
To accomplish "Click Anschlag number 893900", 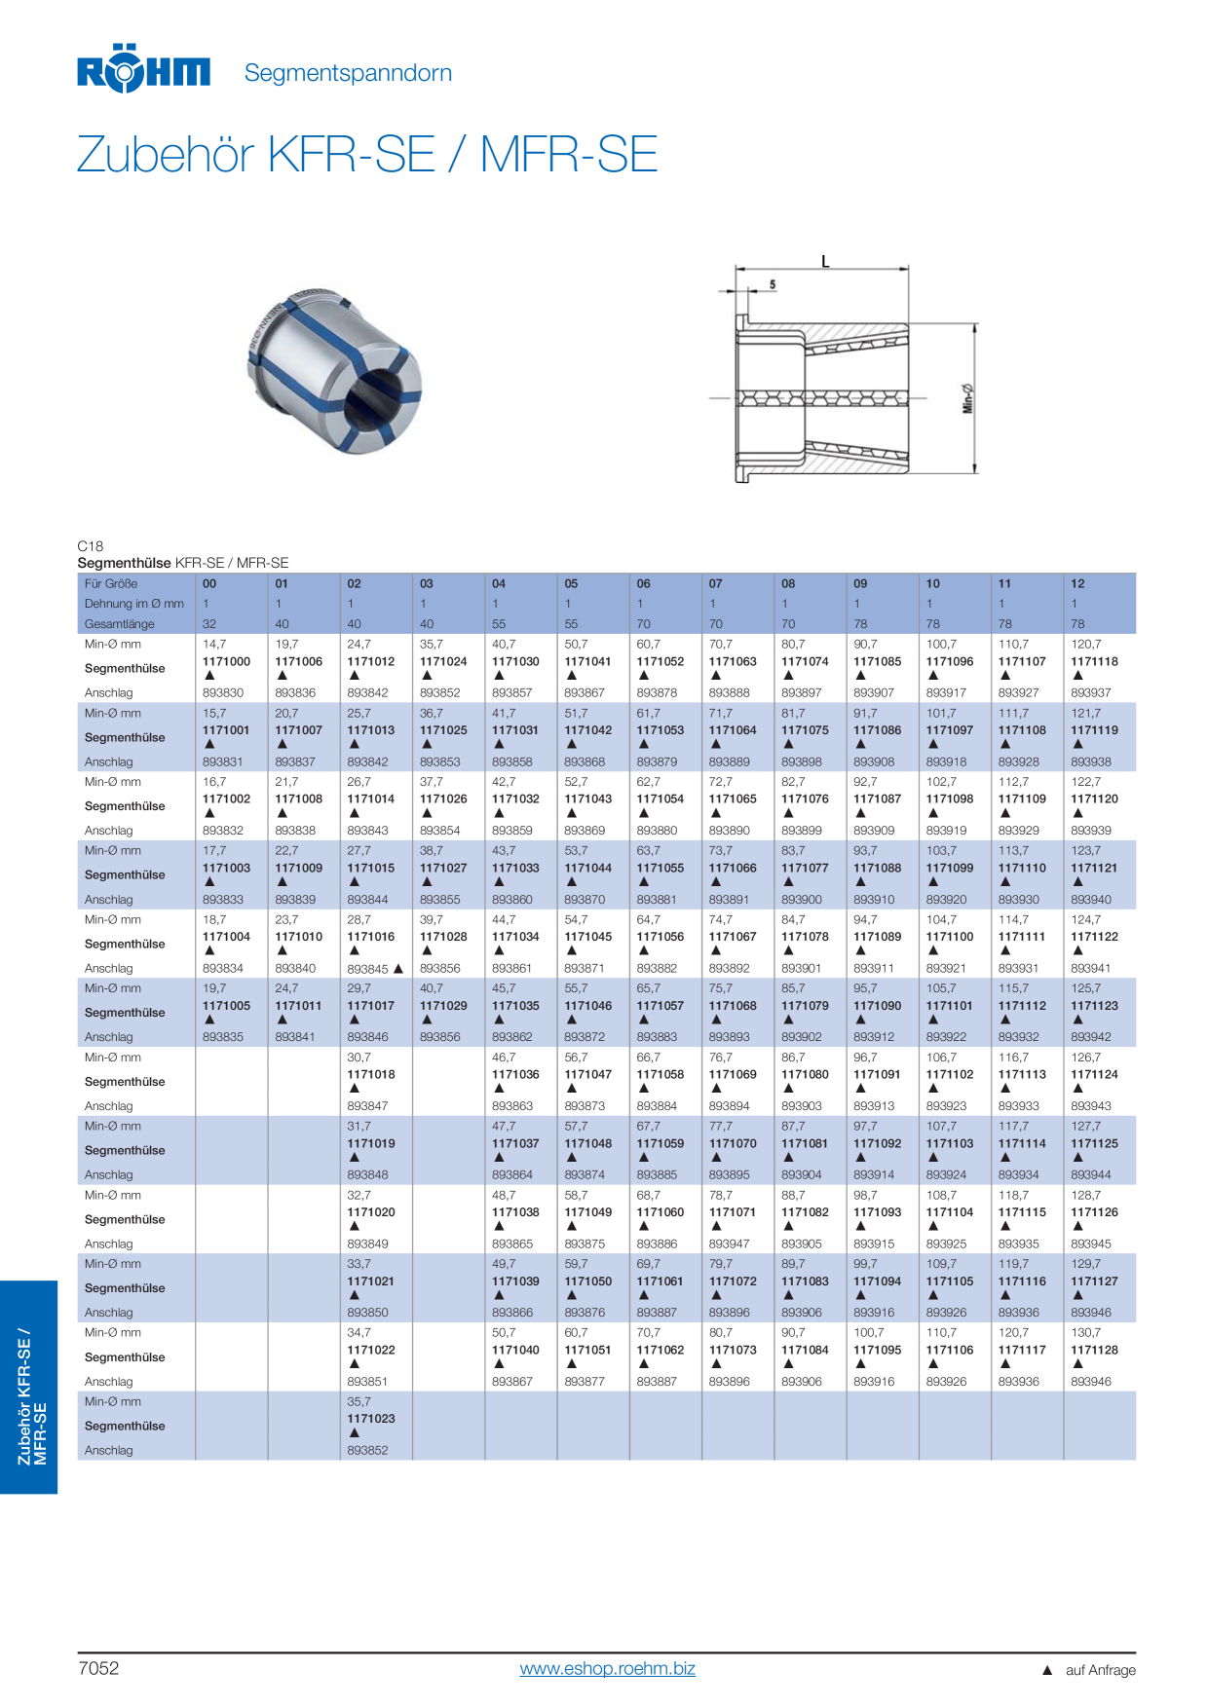I will (802, 900).
